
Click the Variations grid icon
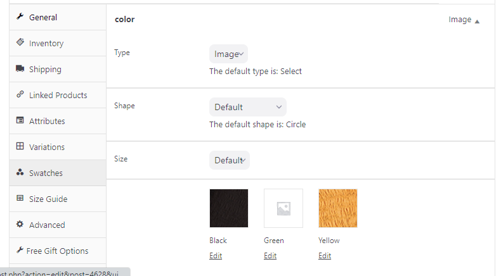coord(20,147)
